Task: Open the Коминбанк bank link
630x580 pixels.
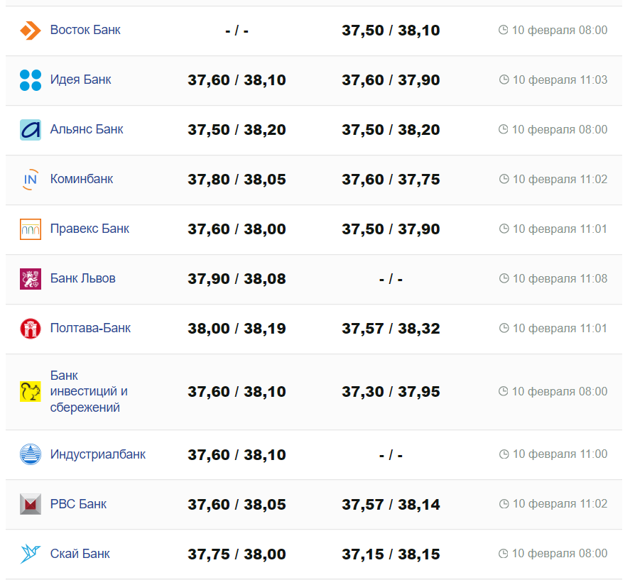Action: (x=82, y=179)
